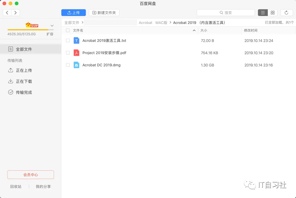Click the dmg disk image icon
Screen dimensions: 296x198
(77, 65)
